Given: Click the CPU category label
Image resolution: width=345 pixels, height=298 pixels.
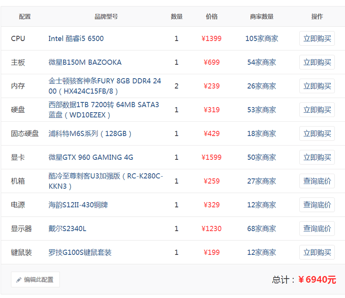Looking at the screenshot, I should 18,38.
